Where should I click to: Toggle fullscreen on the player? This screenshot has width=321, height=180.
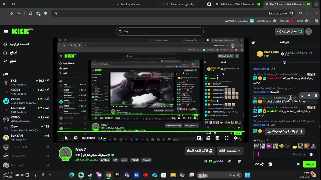[x=226, y=138]
